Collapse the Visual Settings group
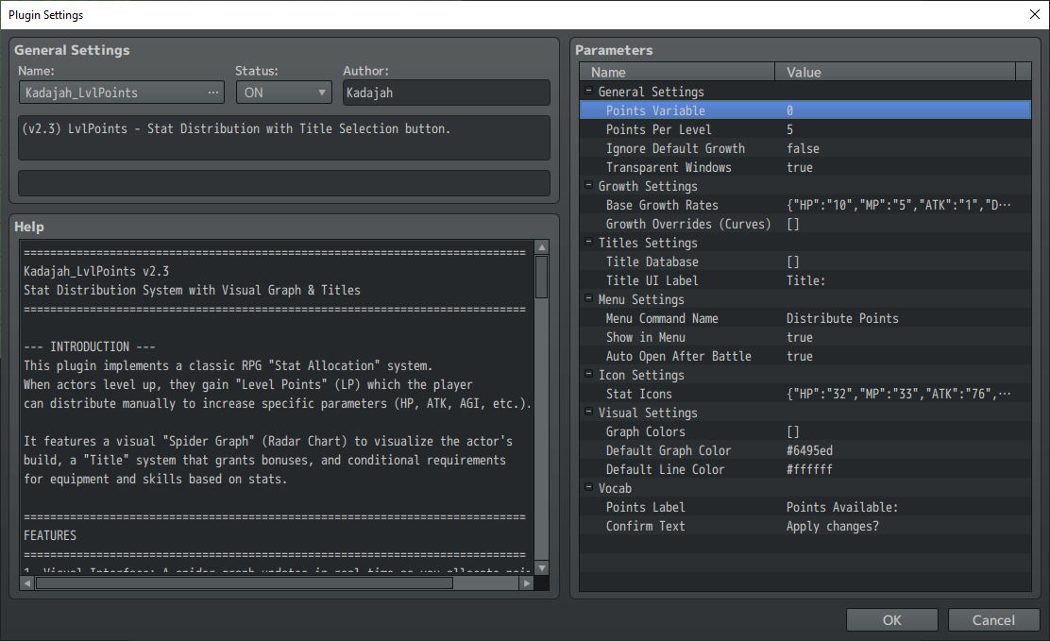 coord(589,413)
